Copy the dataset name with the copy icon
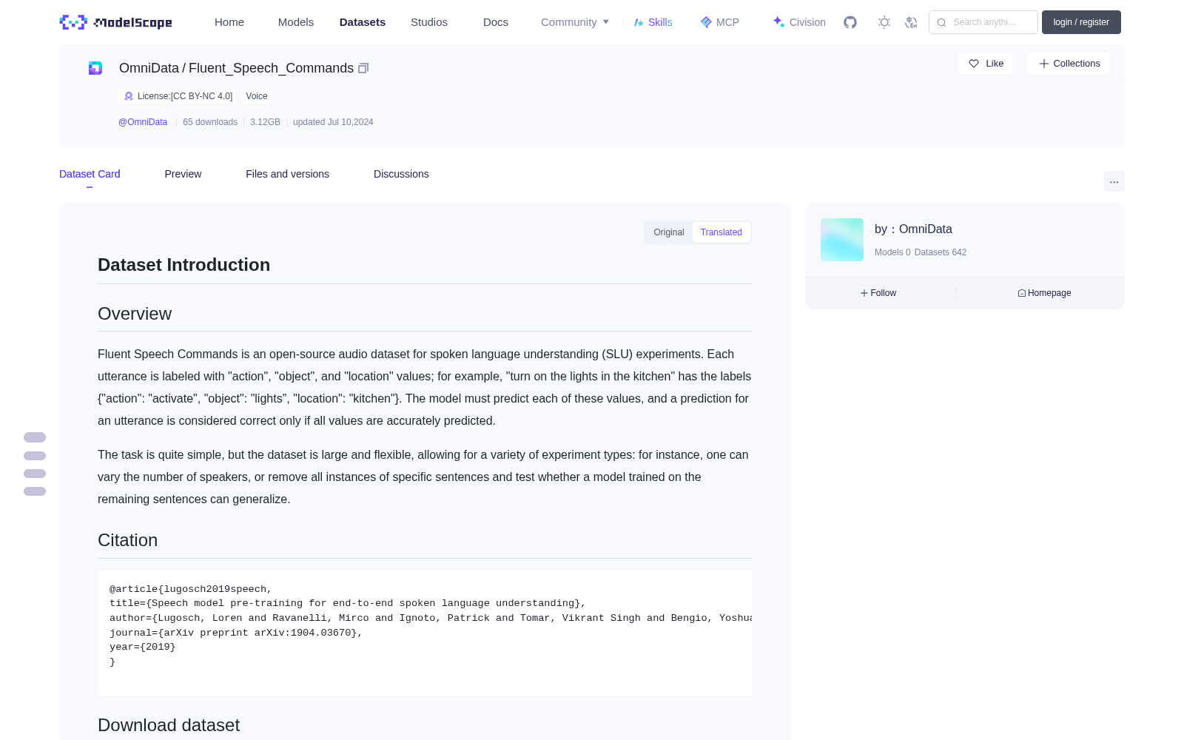1184x740 pixels. click(363, 68)
